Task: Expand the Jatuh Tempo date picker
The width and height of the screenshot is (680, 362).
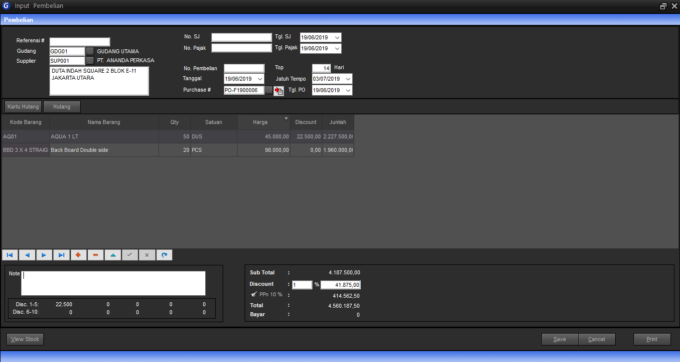Action: pyautogui.click(x=348, y=79)
